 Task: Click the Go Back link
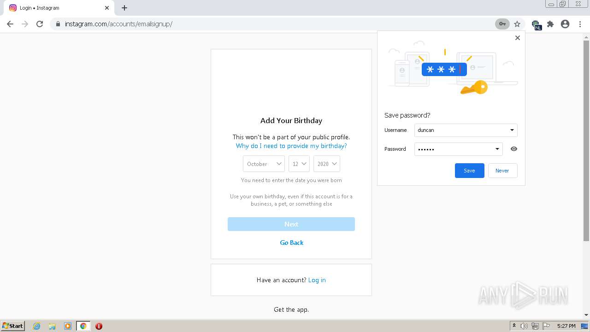(x=292, y=243)
